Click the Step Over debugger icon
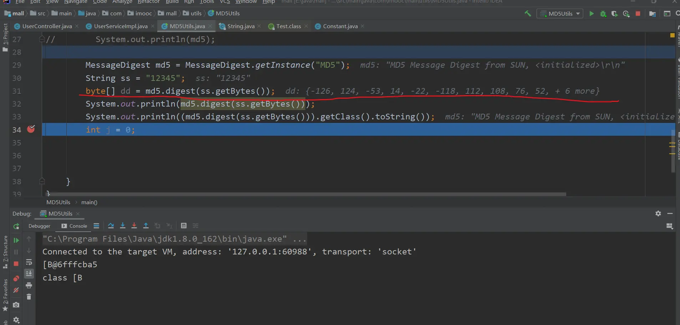The image size is (680, 325). tap(111, 226)
